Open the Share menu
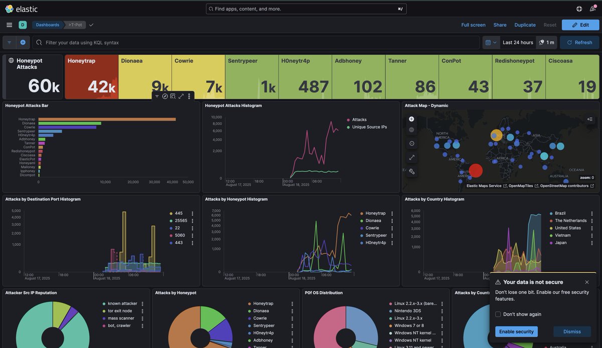Viewport: 602px width, 348px height. pyautogui.click(x=500, y=25)
